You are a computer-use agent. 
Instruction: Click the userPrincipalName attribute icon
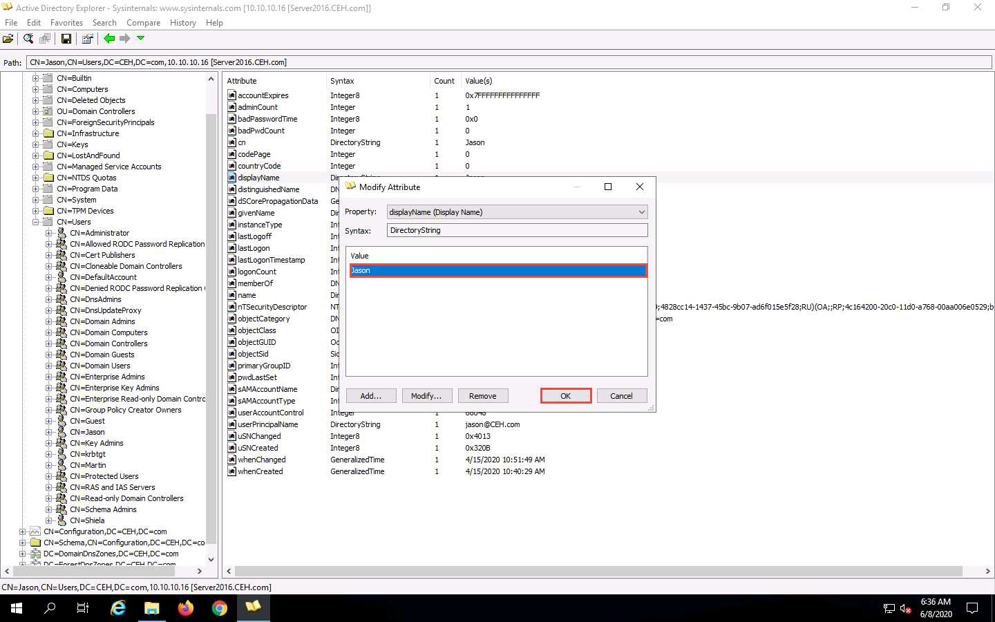pyautogui.click(x=232, y=424)
